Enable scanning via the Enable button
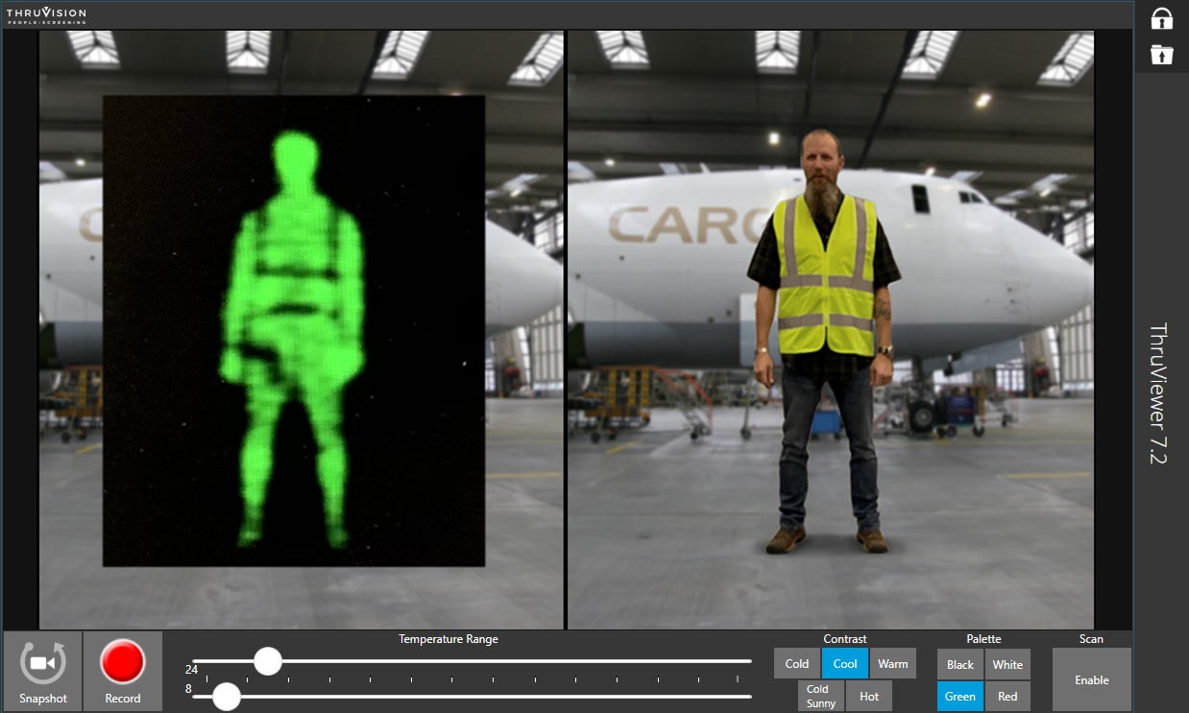The image size is (1189, 713). click(x=1092, y=679)
